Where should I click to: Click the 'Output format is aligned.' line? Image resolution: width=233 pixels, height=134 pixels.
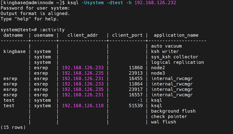35,14
